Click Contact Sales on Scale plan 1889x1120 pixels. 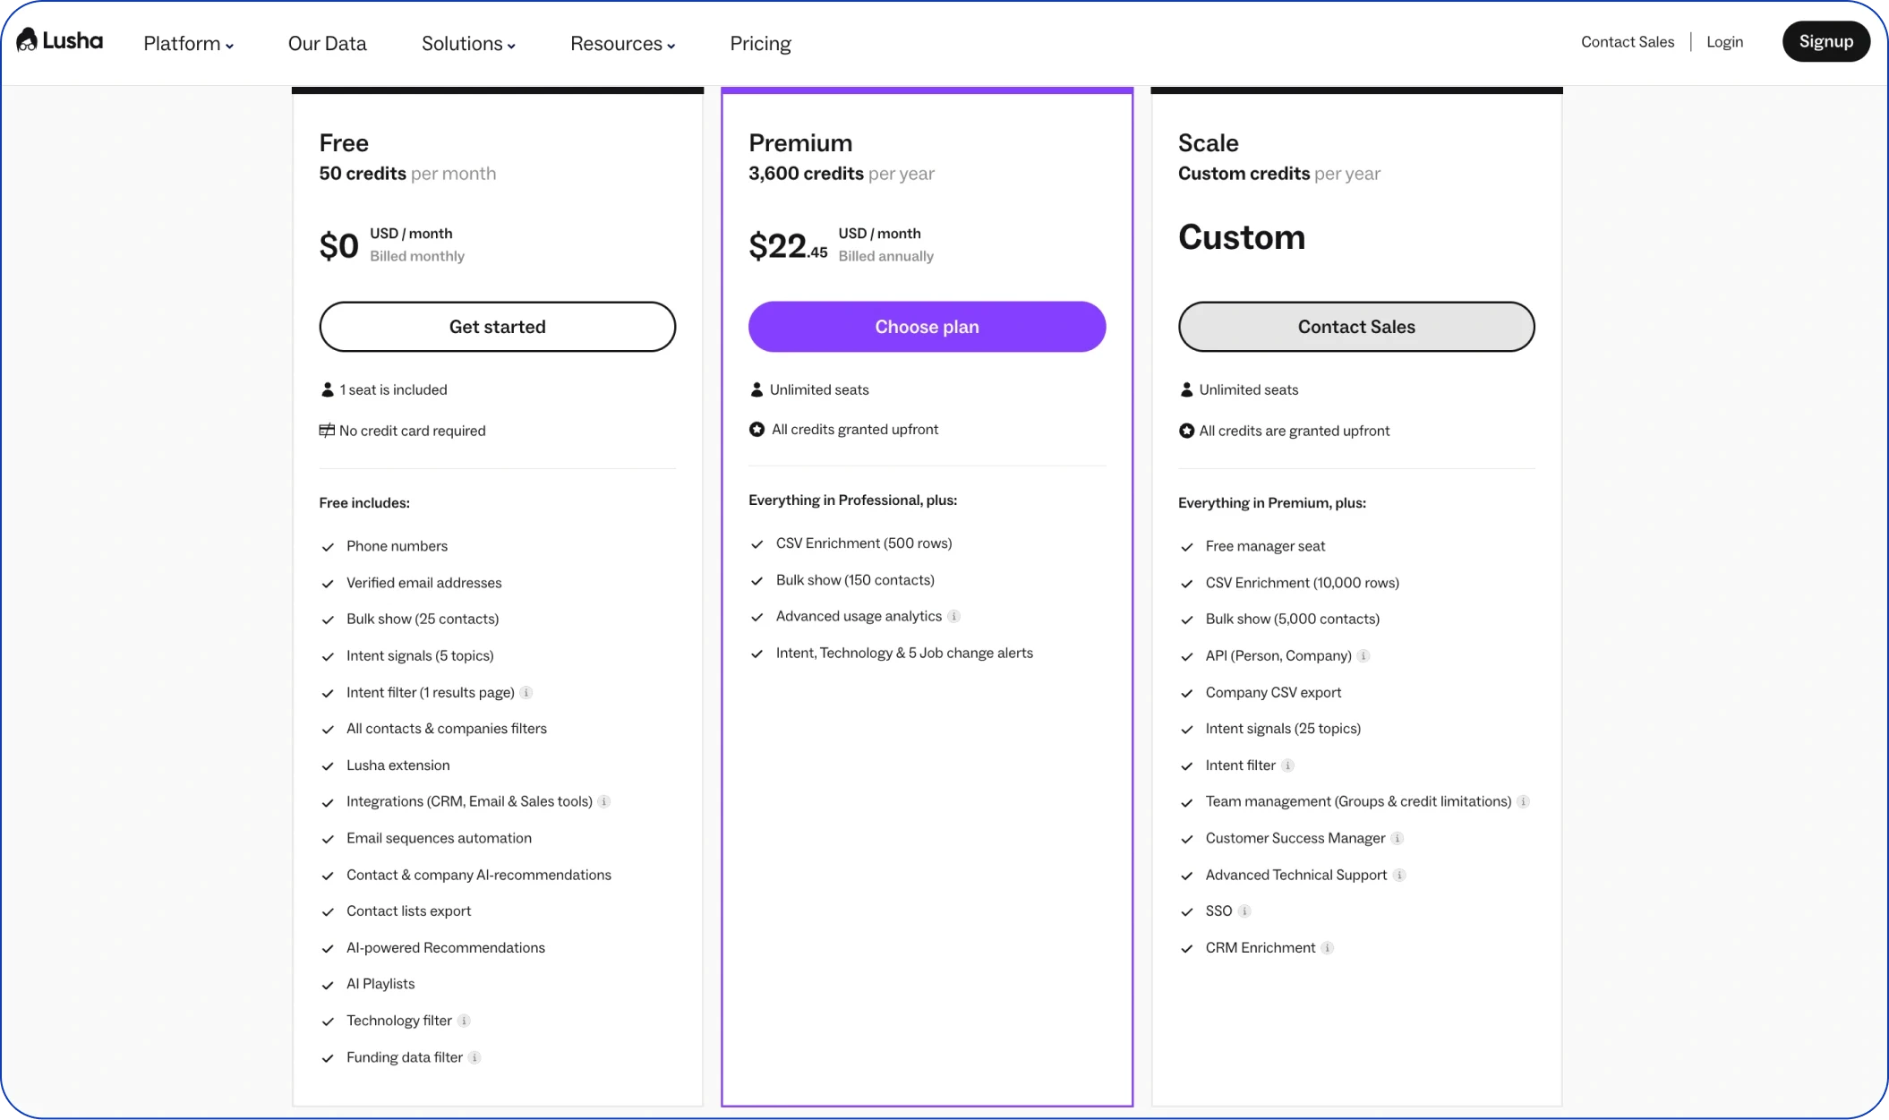(1356, 327)
